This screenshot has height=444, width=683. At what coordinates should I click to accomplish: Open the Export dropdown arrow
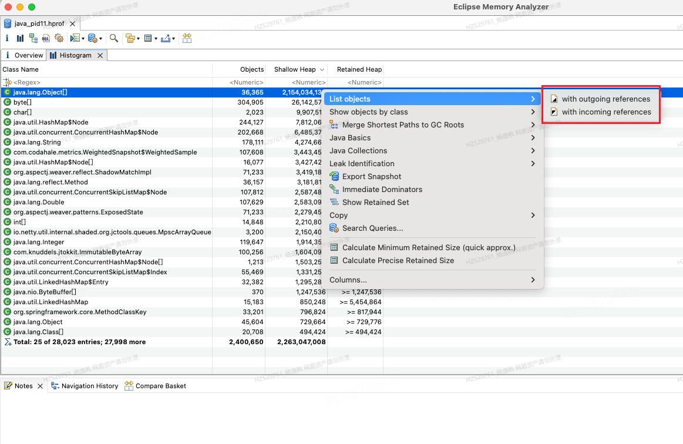(x=173, y=39)
